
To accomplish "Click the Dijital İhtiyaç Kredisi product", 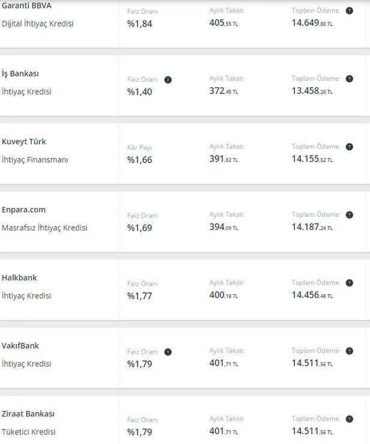I will point(38,23).
